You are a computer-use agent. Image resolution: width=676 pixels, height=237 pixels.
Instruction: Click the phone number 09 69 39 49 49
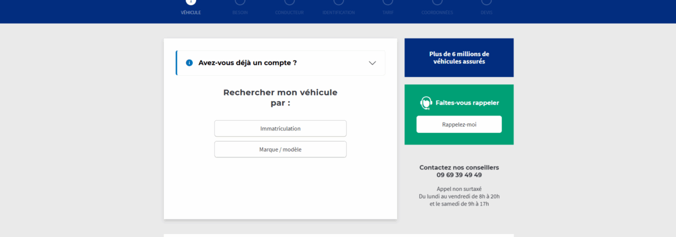point(459,175)
